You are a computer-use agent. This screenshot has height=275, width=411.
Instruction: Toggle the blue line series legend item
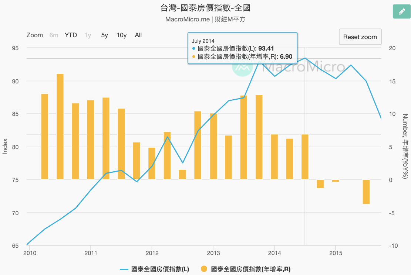(x=154, y=269)
